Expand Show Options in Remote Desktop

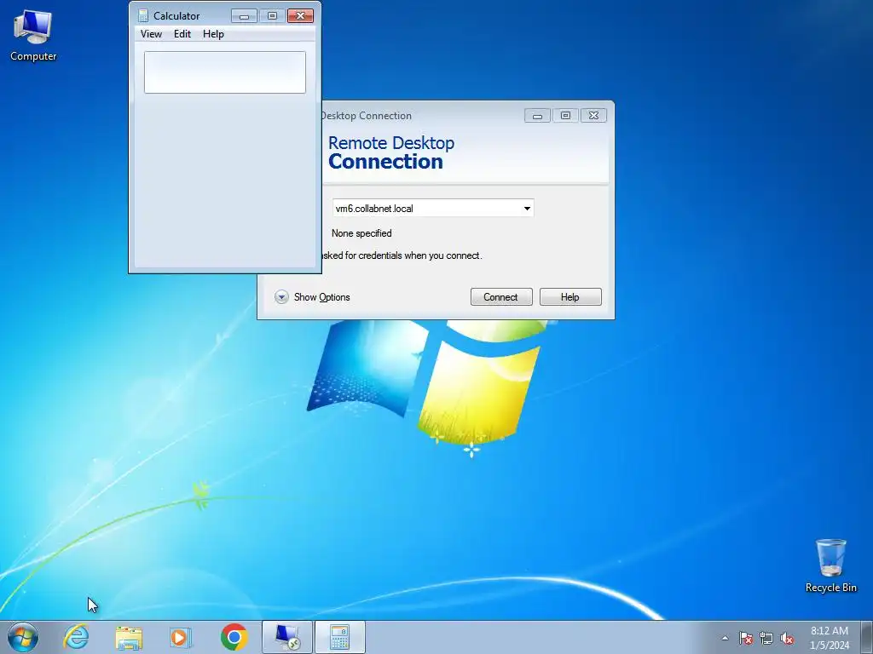click(x=312, y=297)
